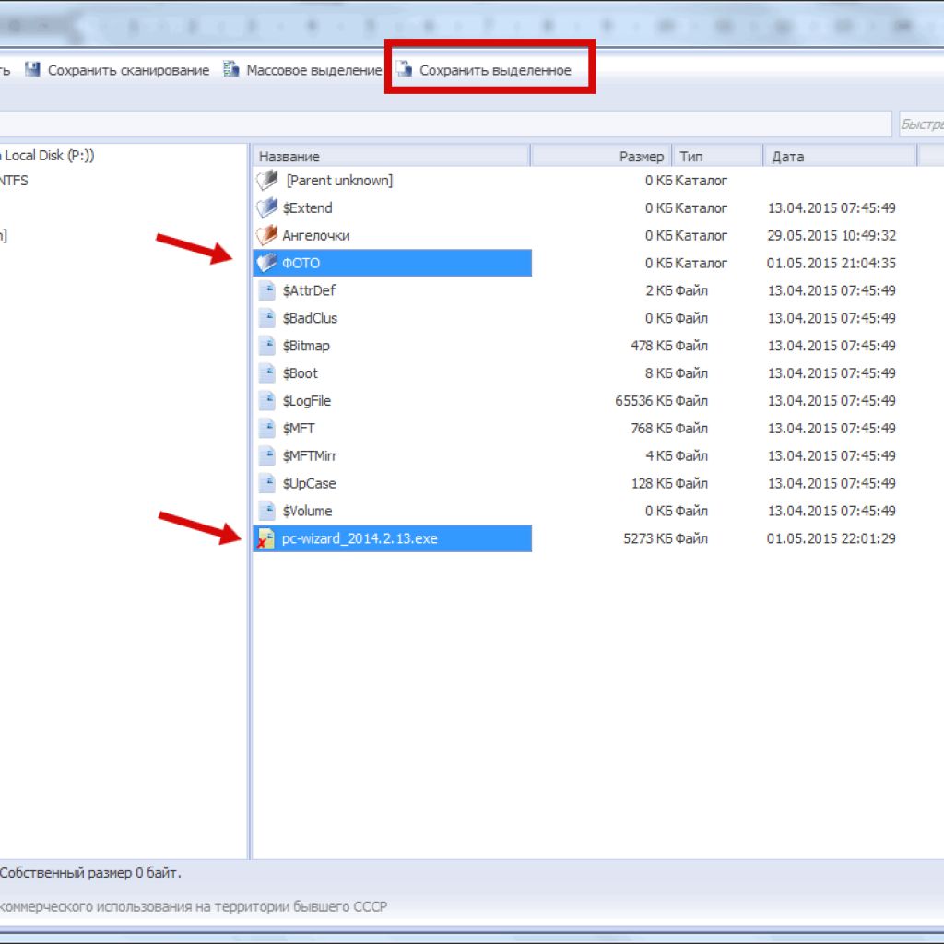
Task: Click the [Parent unknown] folder icon
Action: tap(266, 181)
